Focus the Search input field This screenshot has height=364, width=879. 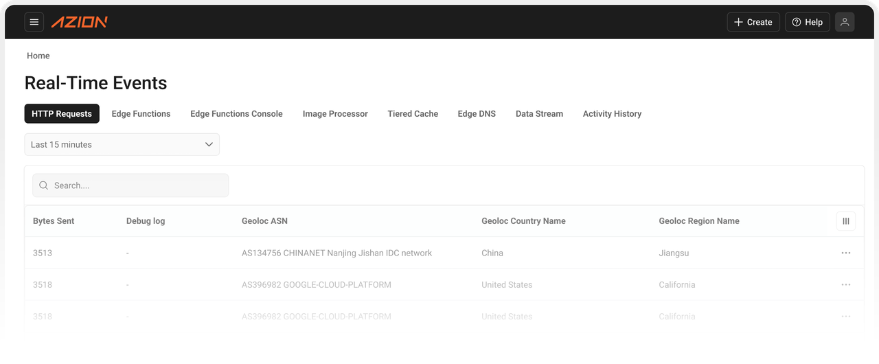[x=137, y=185]
